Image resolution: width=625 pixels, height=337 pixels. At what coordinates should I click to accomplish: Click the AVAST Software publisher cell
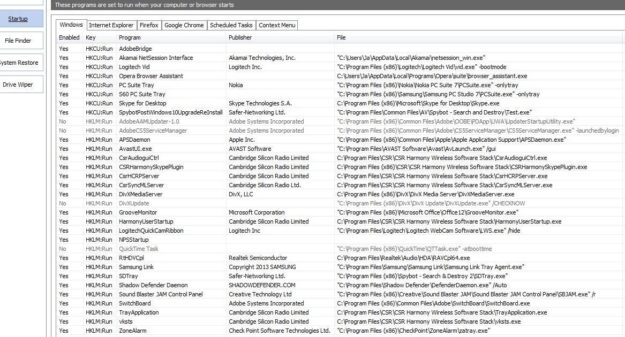[x=250, y=149]
